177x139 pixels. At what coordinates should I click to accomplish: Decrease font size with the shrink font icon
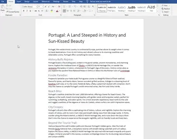(x=49, y=7)
